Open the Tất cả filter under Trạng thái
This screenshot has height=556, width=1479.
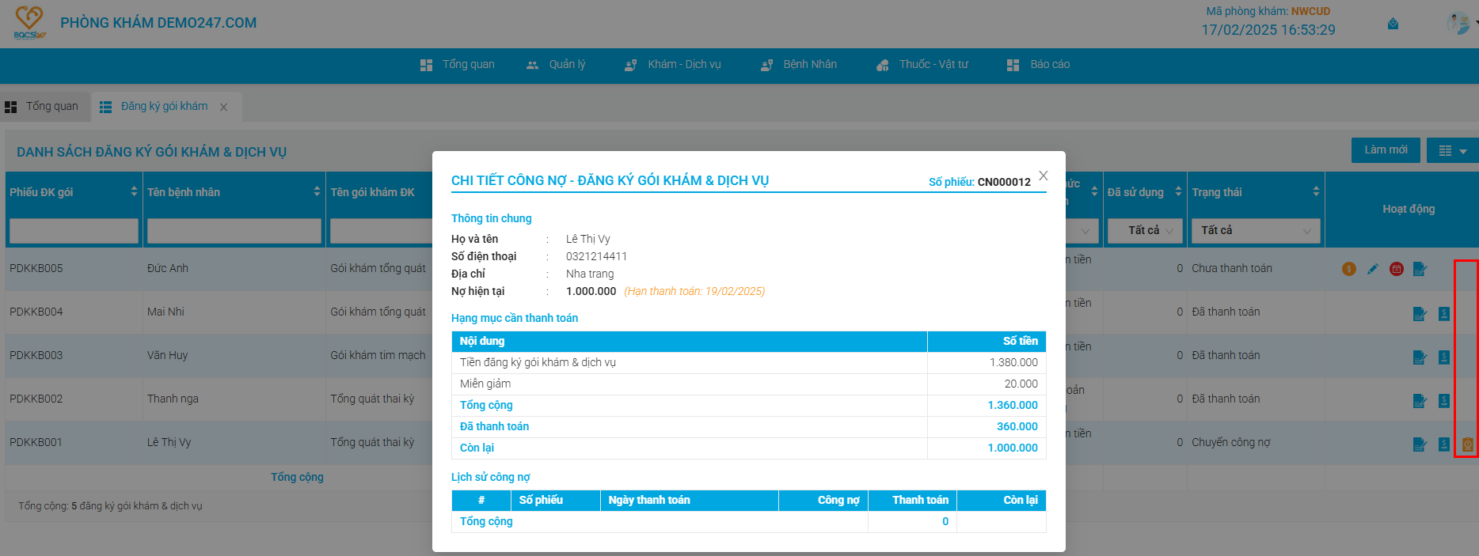coord(1257,230)
